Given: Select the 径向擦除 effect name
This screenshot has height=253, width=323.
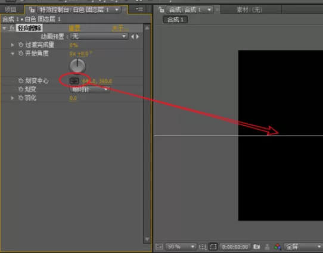Looking at the screenshot, I should point(29,28).
